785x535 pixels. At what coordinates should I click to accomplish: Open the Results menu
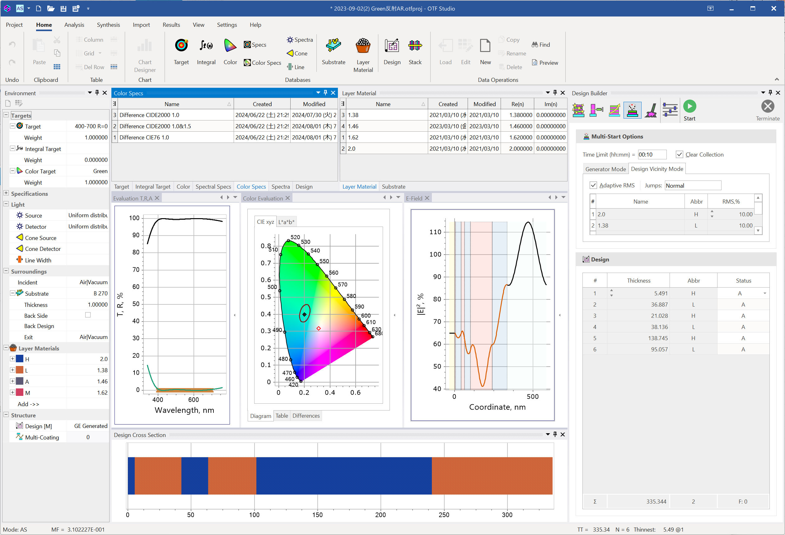tap(171, 25)
